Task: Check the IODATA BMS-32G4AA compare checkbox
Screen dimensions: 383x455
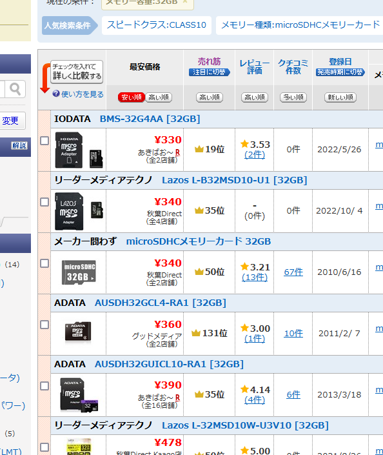Action: click(x=44, y=141)
